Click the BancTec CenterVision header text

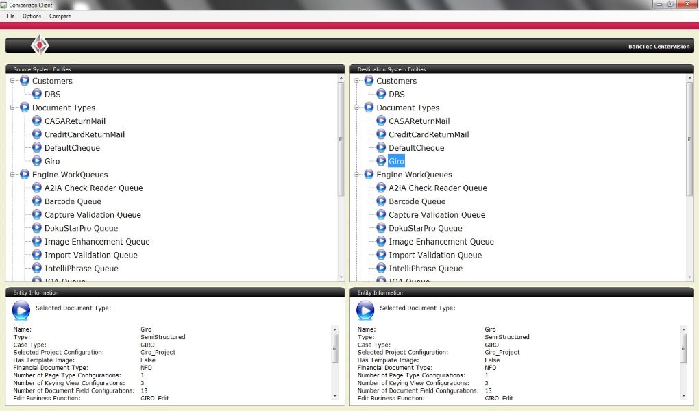pyautogui.click(x=659, y=47)
